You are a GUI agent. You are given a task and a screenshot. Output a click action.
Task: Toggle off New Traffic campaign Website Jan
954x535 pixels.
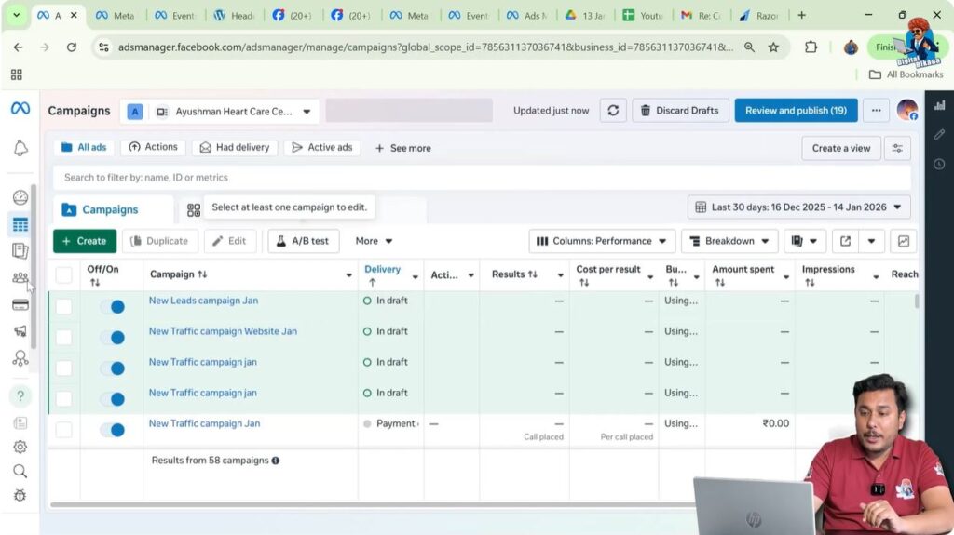coord(113,338)
